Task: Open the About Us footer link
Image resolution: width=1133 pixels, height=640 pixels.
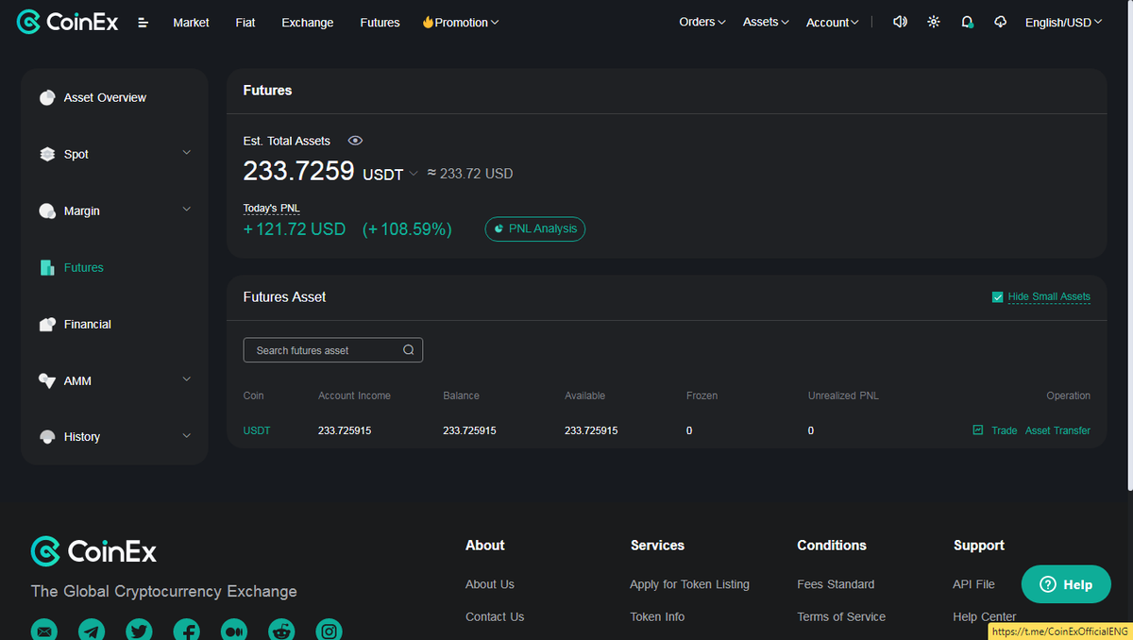Action: click(490, 584)
